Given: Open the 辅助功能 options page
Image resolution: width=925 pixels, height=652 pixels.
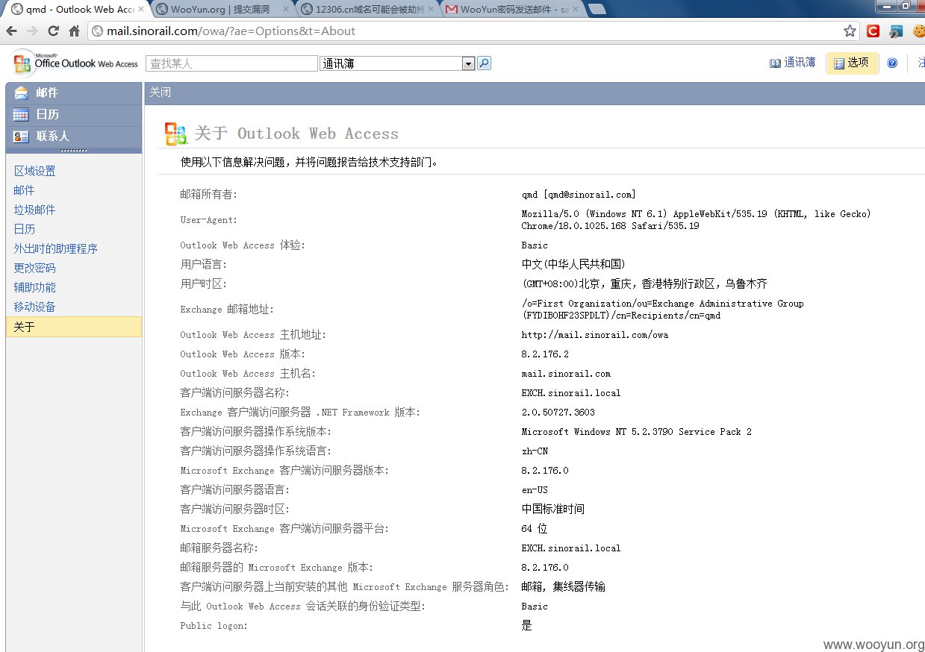Looking at the screenshot, I should [34, 287].
